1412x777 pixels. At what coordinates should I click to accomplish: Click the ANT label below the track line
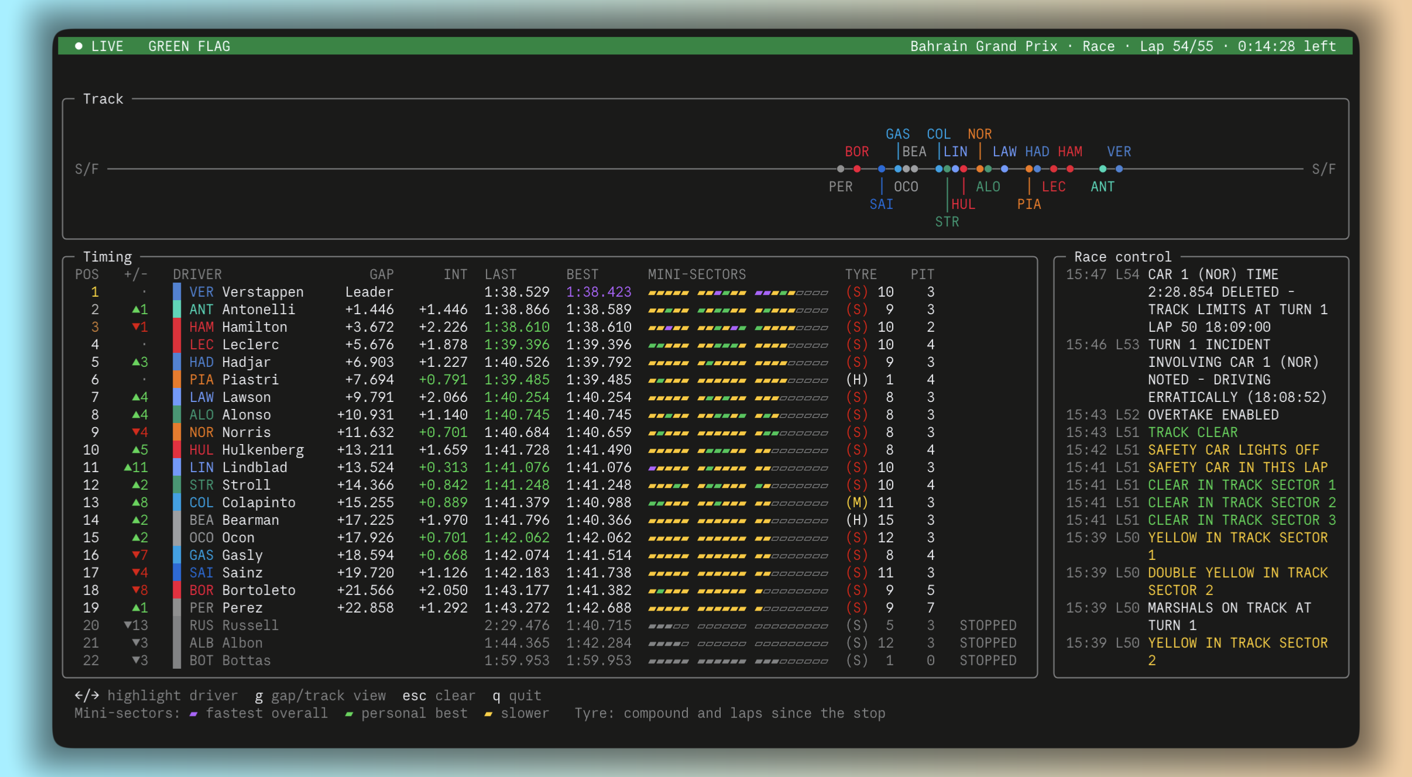[1102, 187]
